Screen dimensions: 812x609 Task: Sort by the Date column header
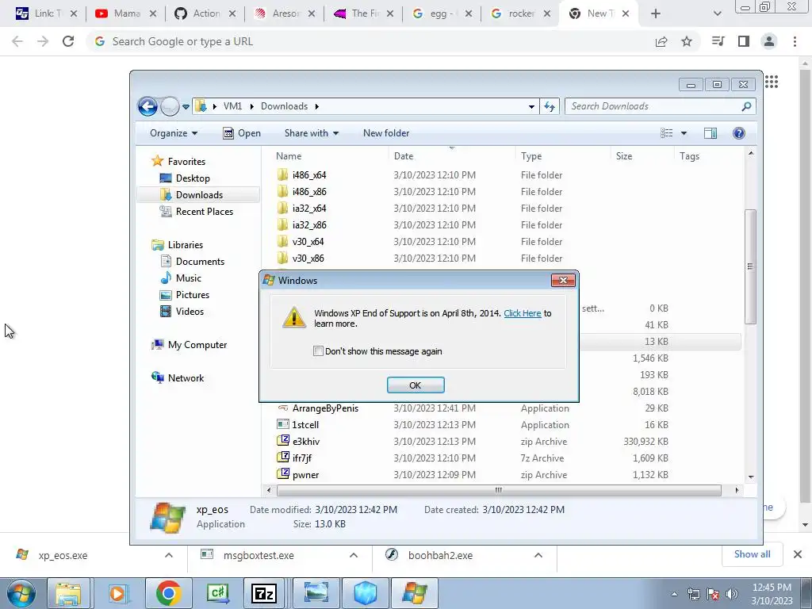coord(404,156)
